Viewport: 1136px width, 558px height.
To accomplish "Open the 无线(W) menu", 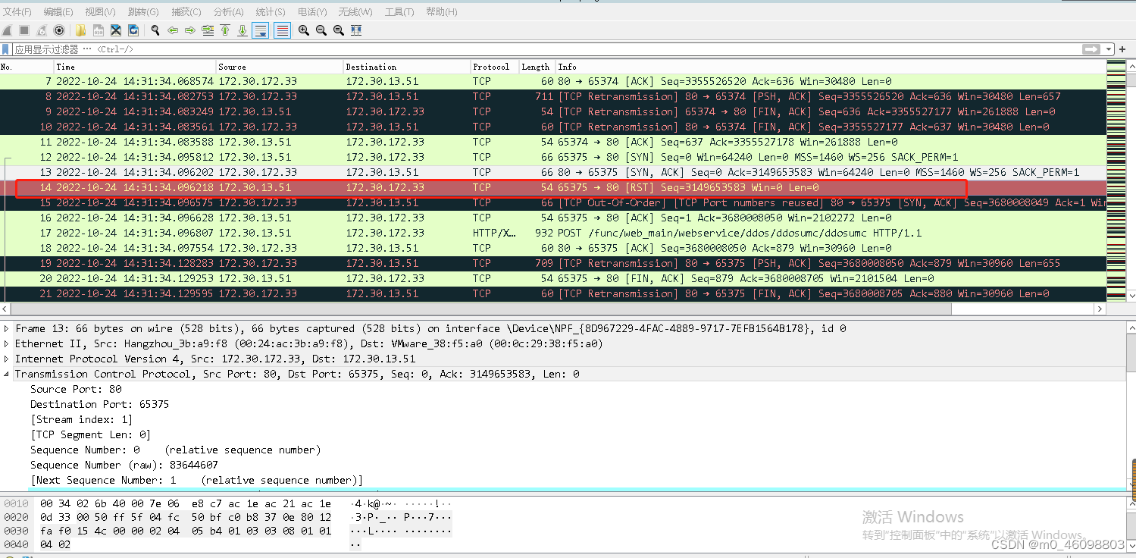I will pyautogui.click(x=355, y=12).
